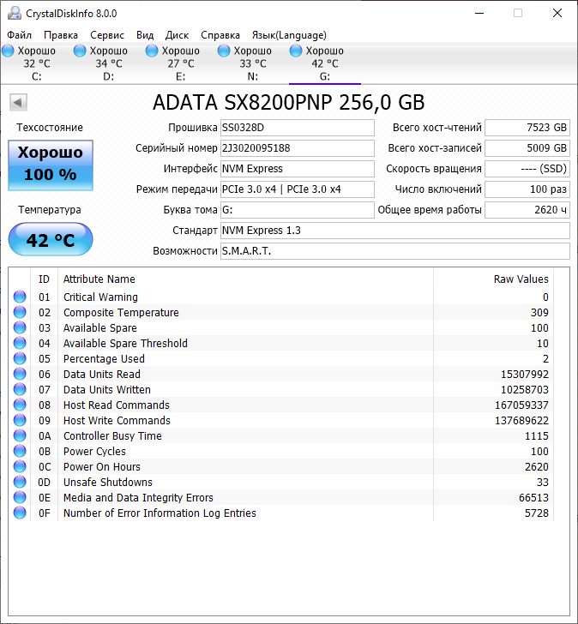Viewport: 578px width, 624px height.
Task: Click the serial number field 2J3020095188
Action: tap(298, 148)
